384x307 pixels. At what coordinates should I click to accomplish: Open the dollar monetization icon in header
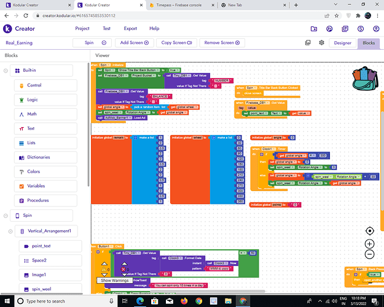361,29
